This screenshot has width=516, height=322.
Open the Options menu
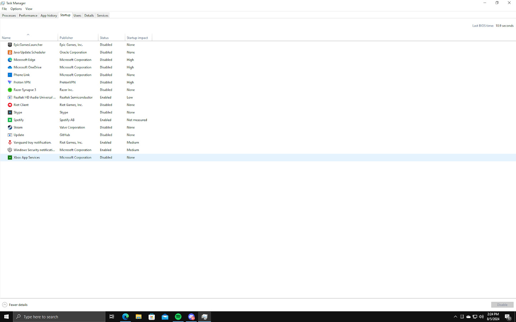tap(16, 9)
